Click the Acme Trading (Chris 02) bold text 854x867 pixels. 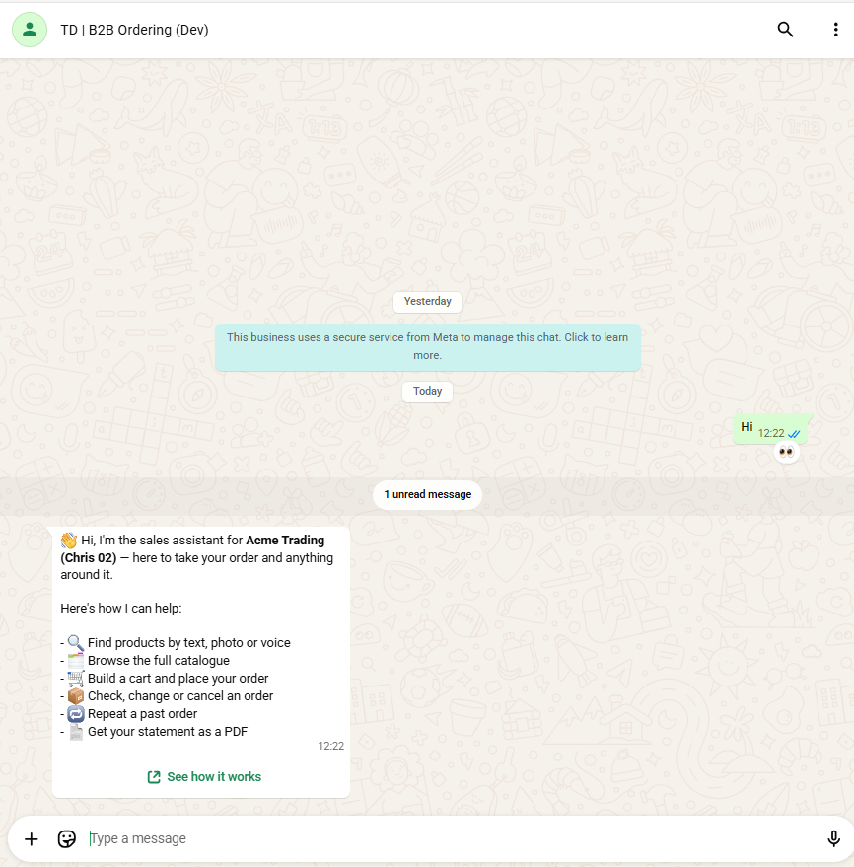click(192, 549)
